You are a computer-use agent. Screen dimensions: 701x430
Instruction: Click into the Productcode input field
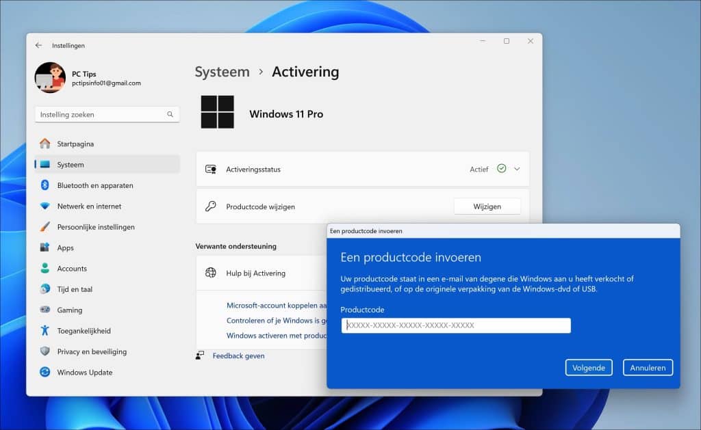[456, 325]
